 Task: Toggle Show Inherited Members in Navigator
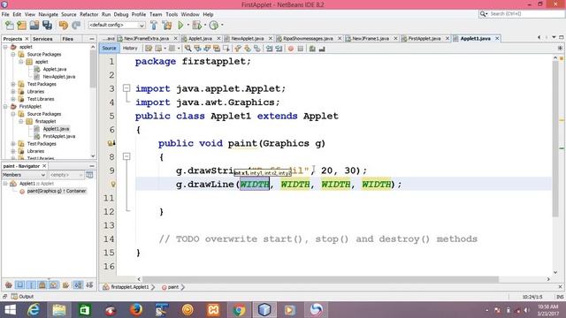click(x=9, y=285)
